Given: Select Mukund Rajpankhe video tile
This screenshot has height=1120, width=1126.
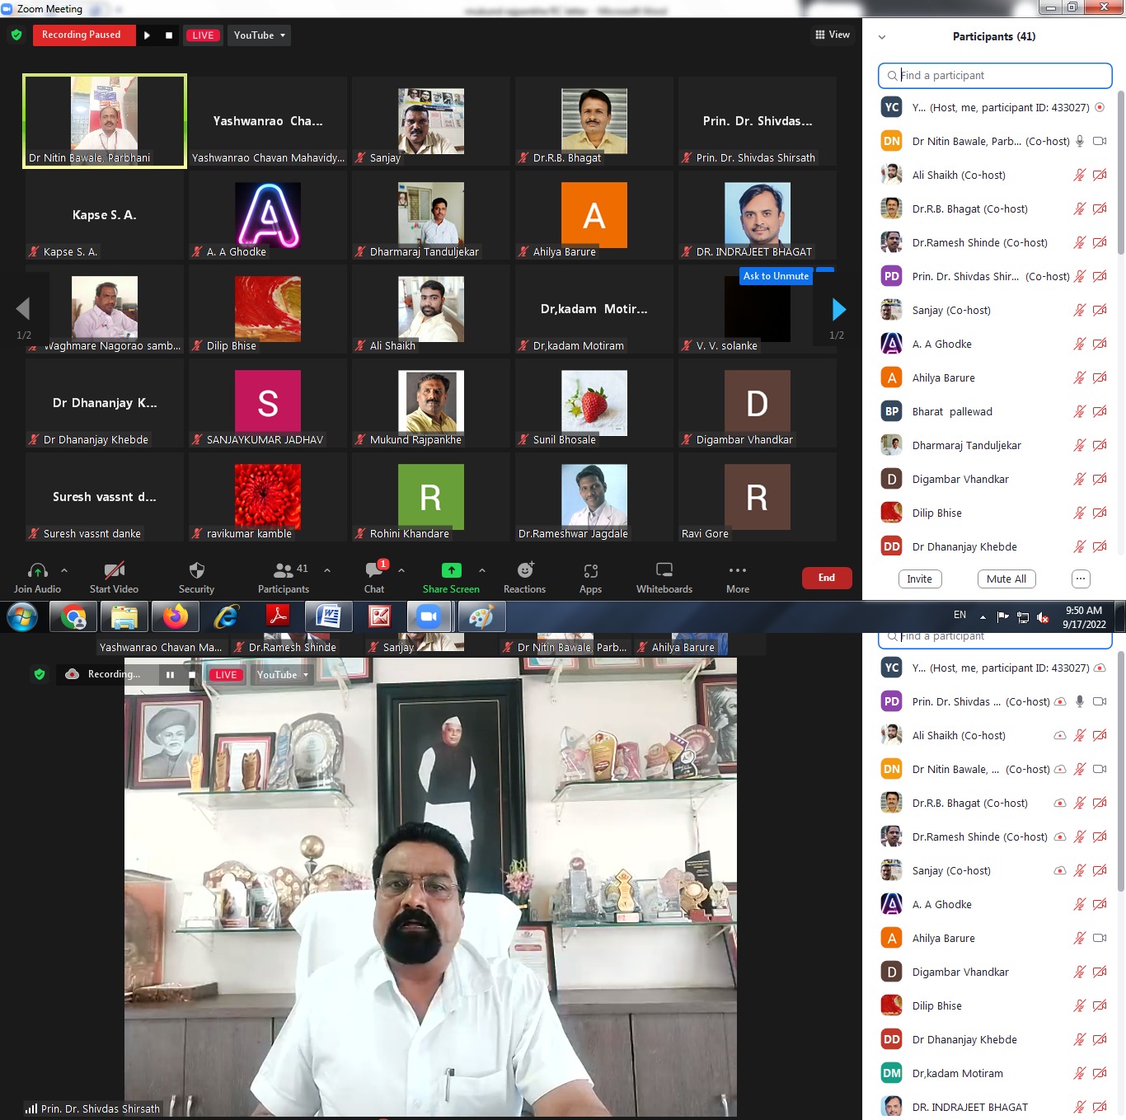Looking at the screenshot, I should tap(430, 403).
